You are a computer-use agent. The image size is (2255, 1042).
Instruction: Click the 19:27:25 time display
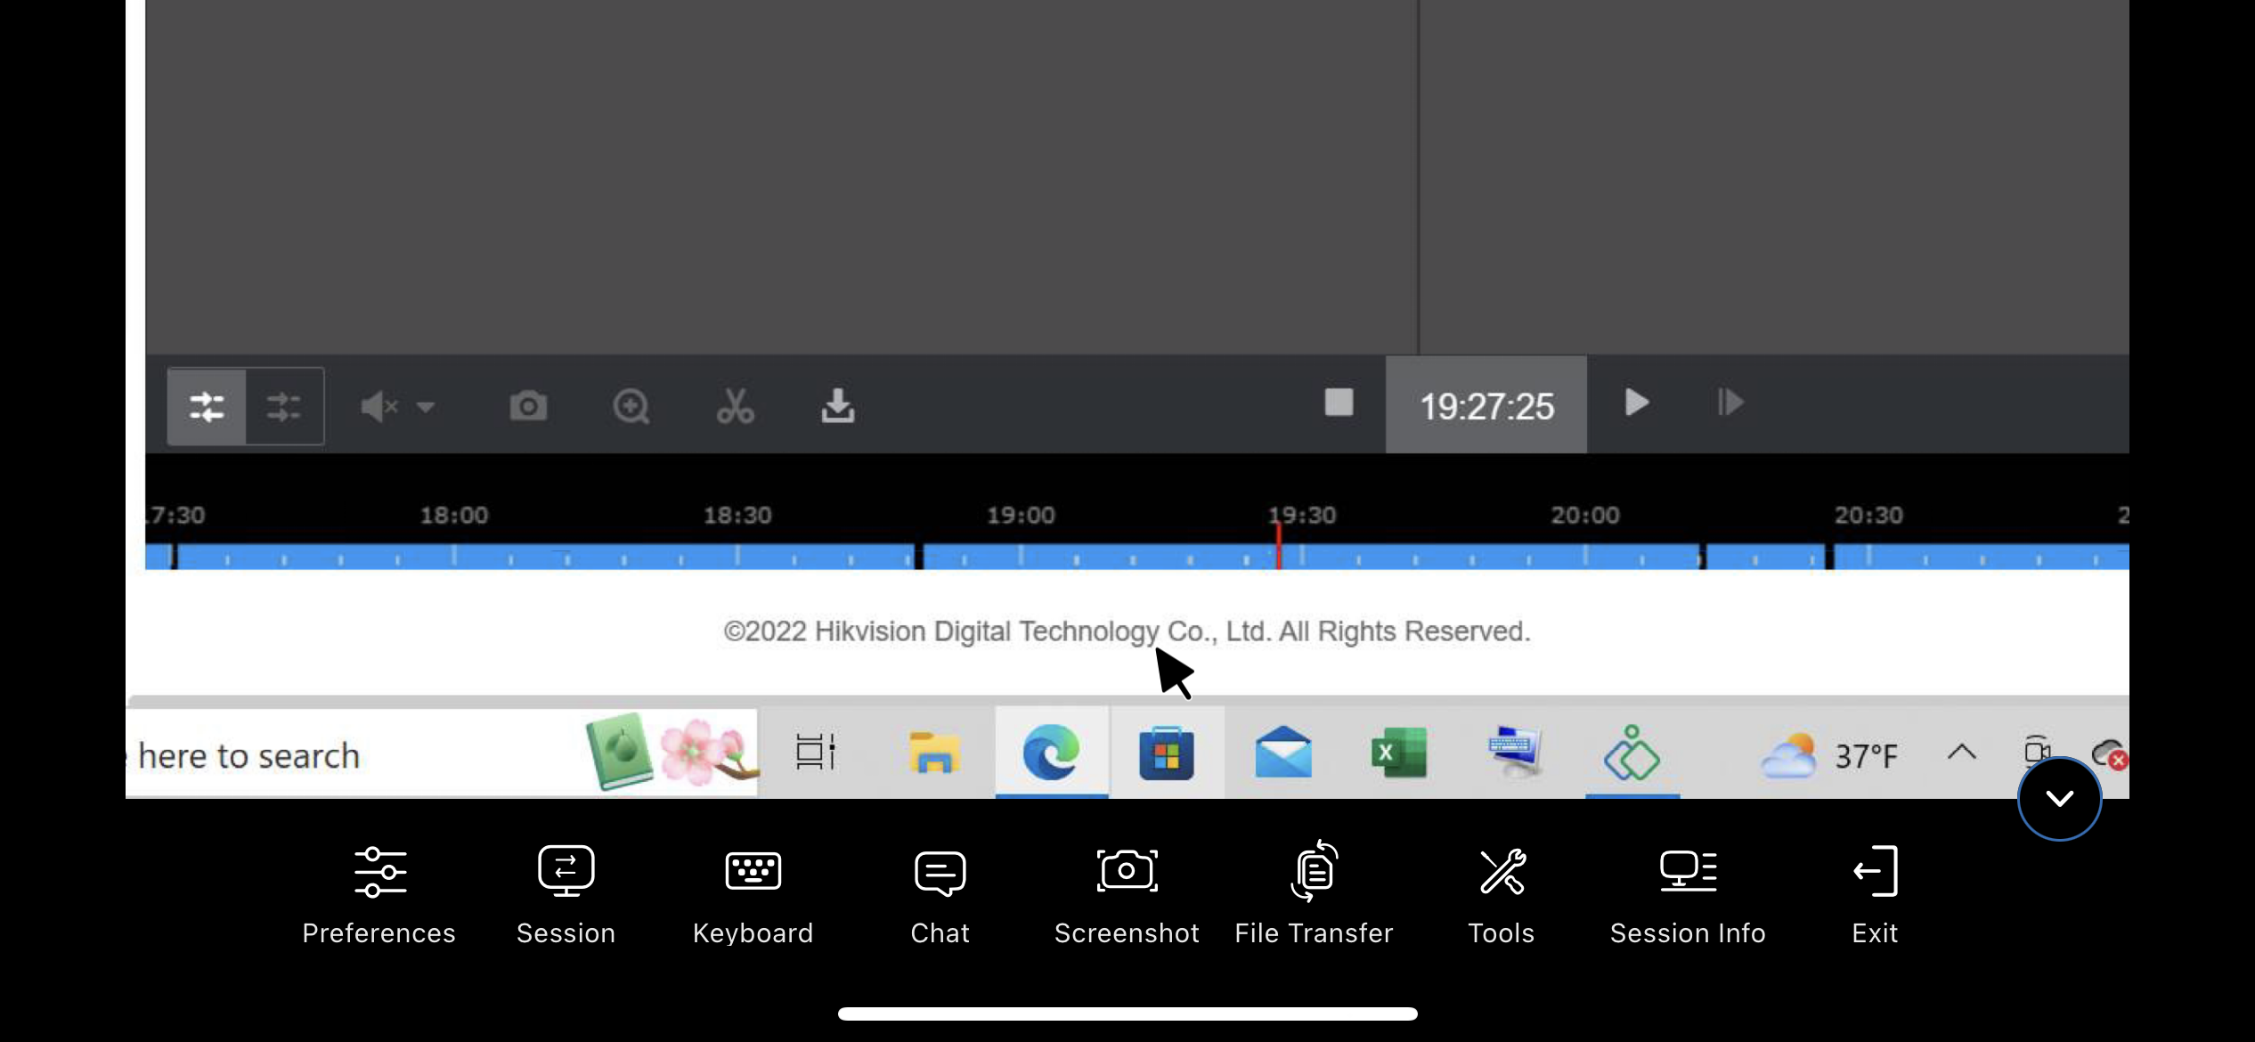pos(1486,405)
